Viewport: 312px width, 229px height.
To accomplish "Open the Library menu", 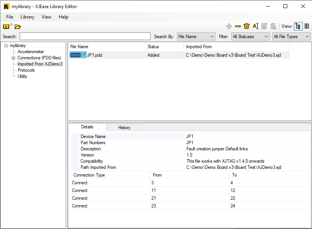I will pos(27,17).
